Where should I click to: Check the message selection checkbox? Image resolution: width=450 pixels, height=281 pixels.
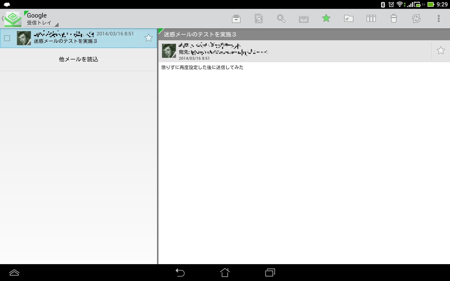click(7, 38)
